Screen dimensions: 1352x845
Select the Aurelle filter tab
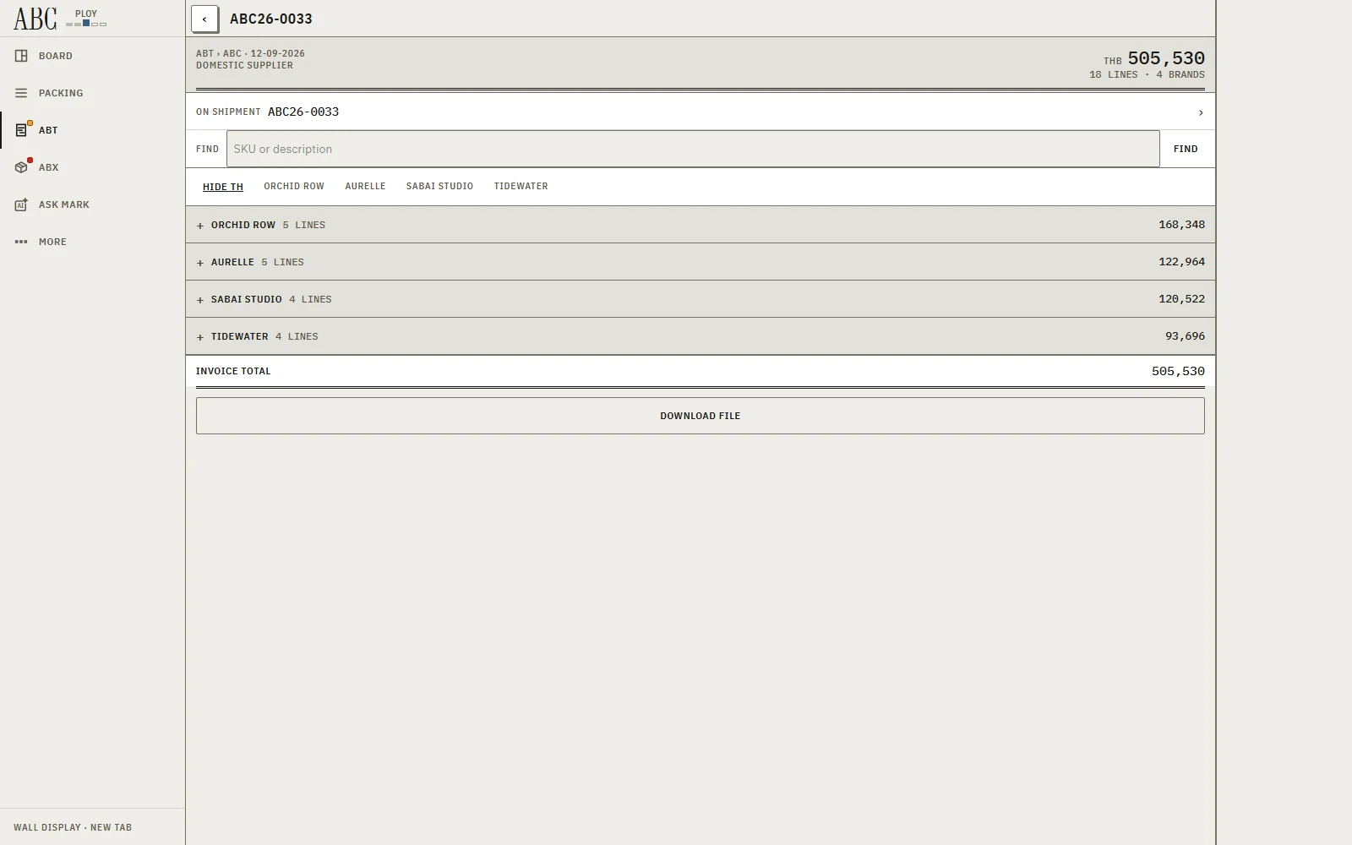click(x=365, y=187)
